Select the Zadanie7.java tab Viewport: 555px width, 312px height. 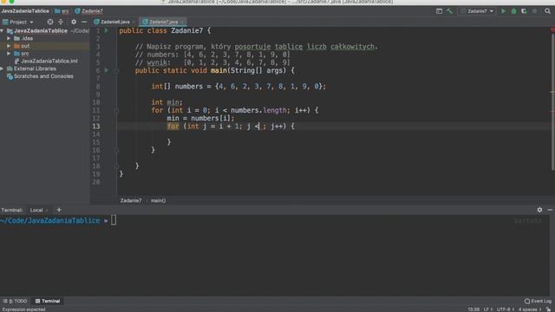pos(163,22)
